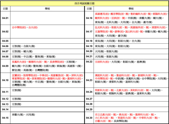Screen dimensions: 169x124
Task: Click red text 元培科大(初) in 04.22 row
Action: tap(102, 62)
